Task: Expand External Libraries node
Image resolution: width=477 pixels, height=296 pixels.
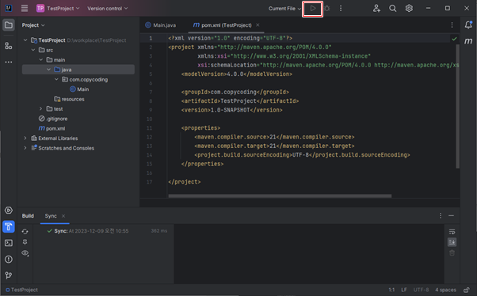Action: [x=25, y=139]
